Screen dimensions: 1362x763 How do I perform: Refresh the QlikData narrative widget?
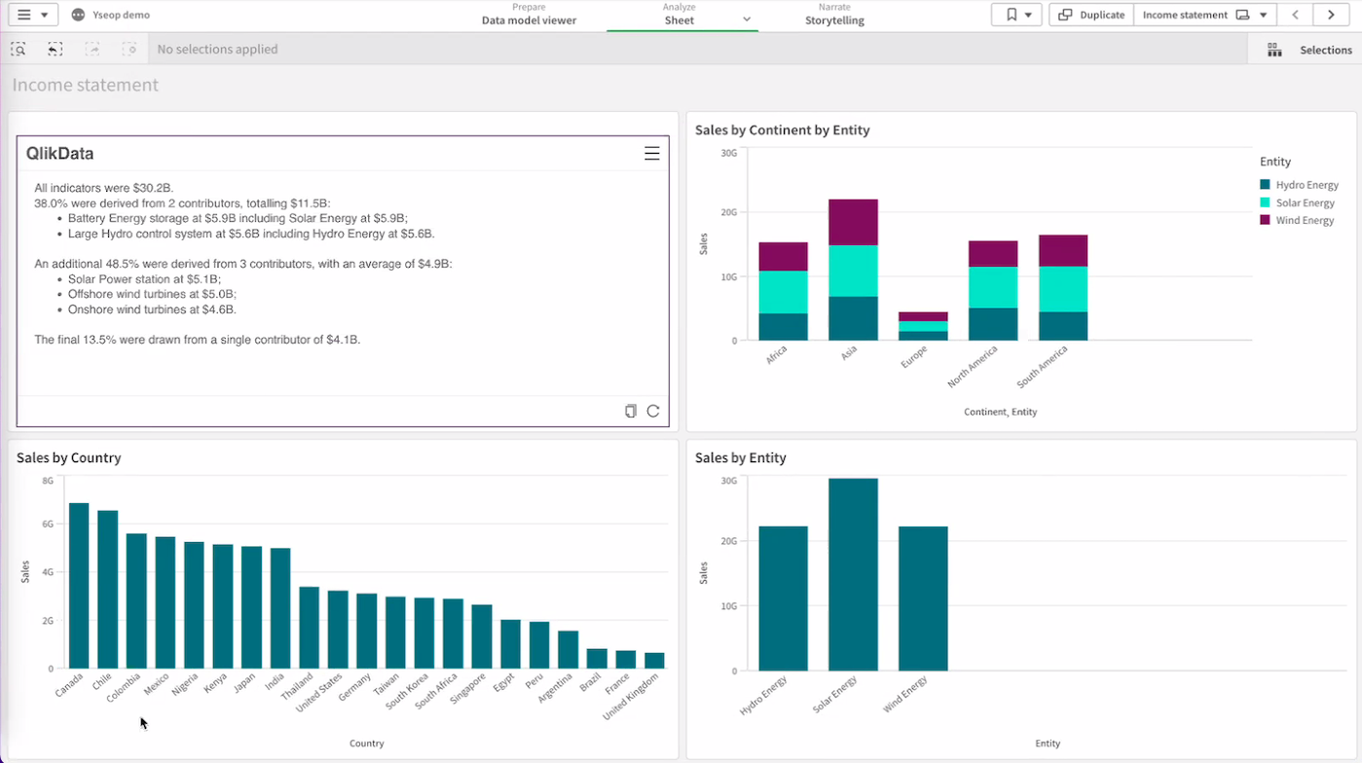pos(653,411)
